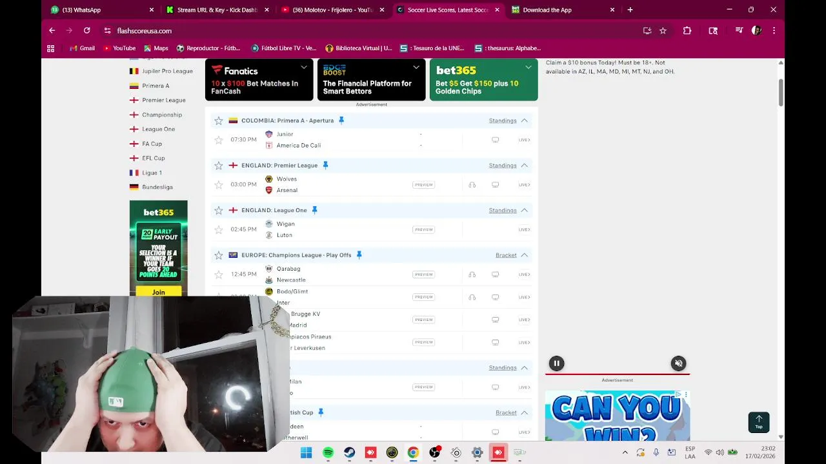The height and width of the screenshot is (464, 826).
Task: Select EFL Cup in sidebar
Action: [147, 158]
